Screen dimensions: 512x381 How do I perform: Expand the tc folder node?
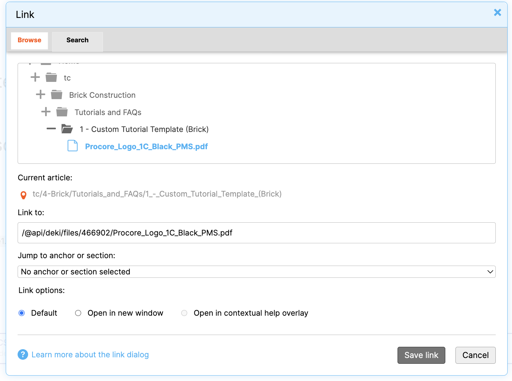35,77
